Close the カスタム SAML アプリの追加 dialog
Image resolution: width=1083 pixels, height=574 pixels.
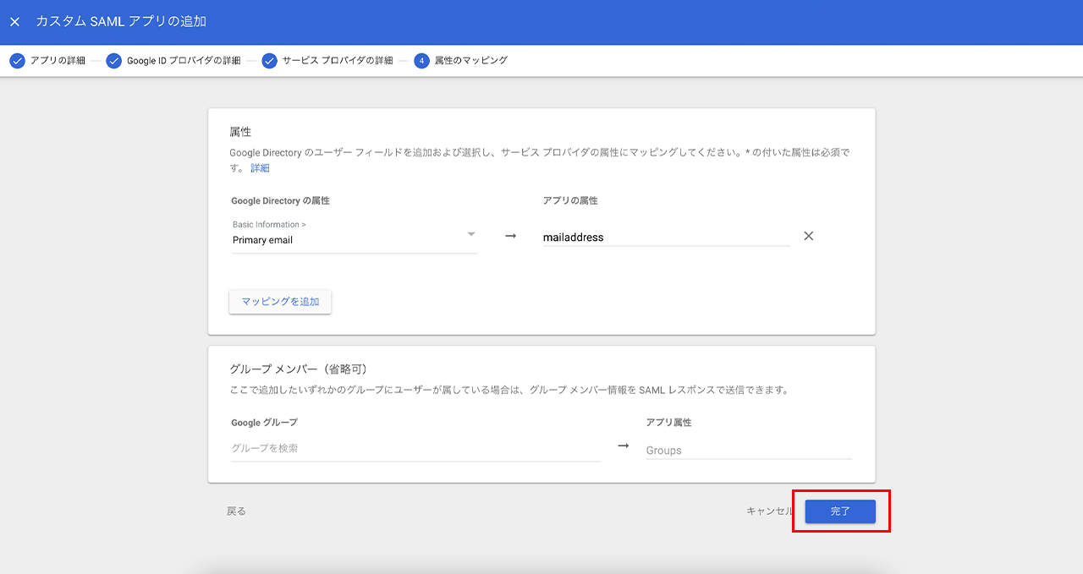pos(14,22)
